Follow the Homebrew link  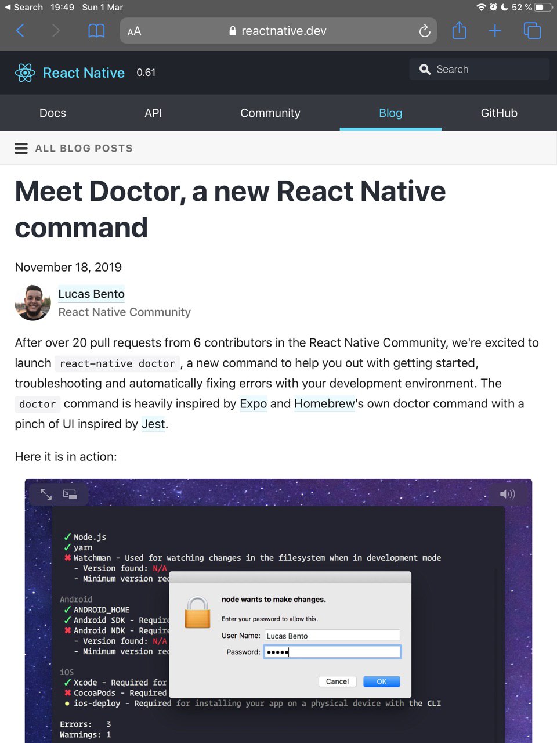pyautogui.click(x=324, y=403)
